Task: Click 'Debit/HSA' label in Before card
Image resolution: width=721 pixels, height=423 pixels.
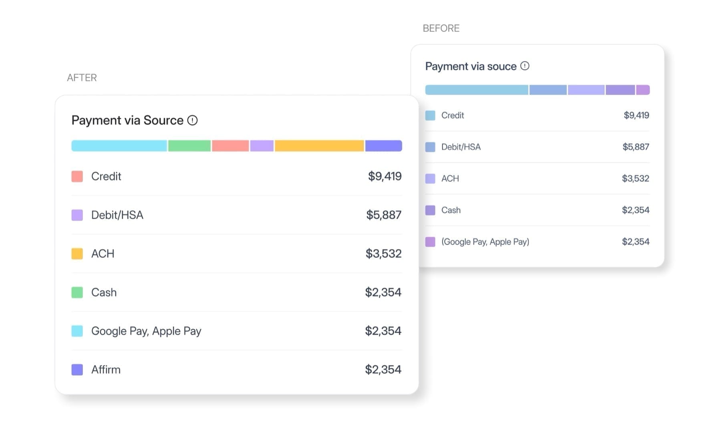Action: (x=461, y=147)
